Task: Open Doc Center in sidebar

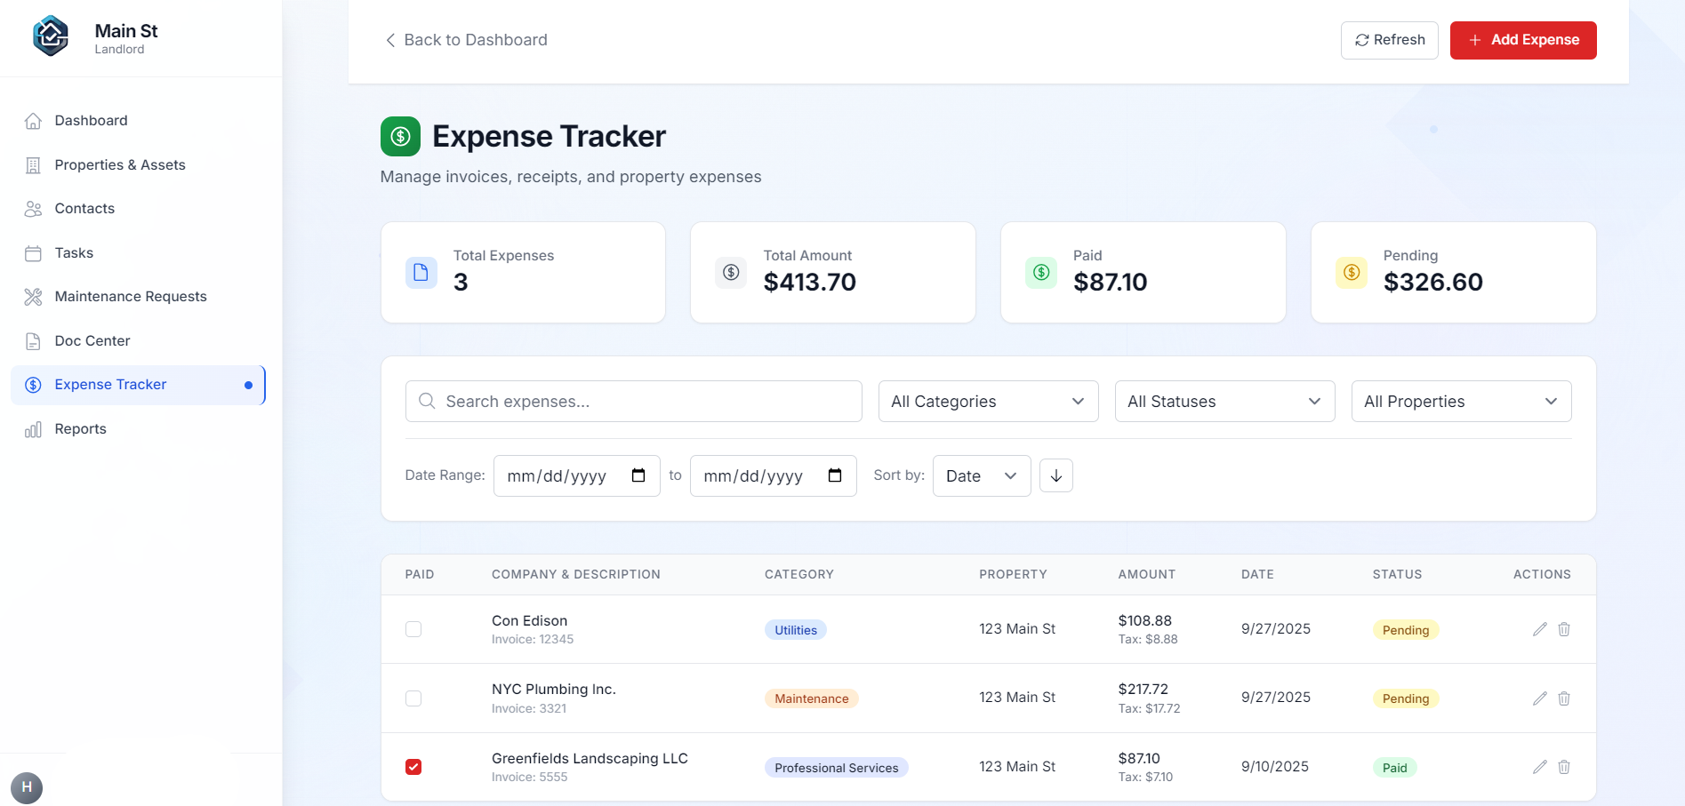Action: click(x=139, y=341)
